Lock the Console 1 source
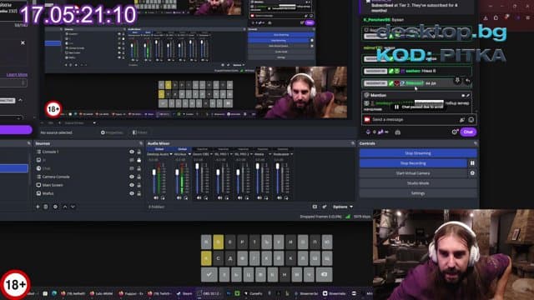Viewport: 534px width, 300px height. pyautogui.click(x=139, y=152)
